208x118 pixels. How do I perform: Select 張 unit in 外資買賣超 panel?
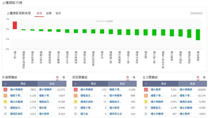(57, 77)
